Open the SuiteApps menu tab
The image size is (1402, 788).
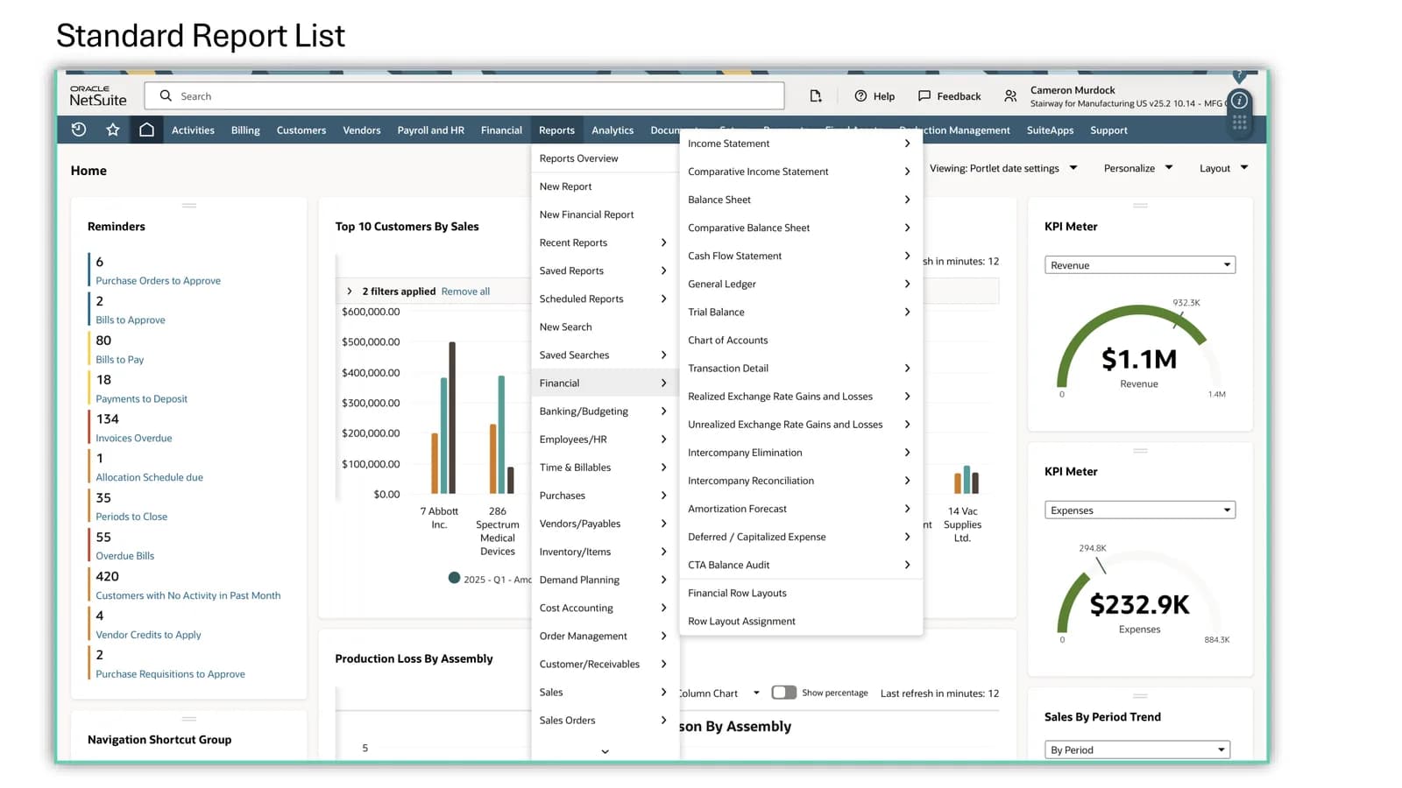pos(1050,130)
